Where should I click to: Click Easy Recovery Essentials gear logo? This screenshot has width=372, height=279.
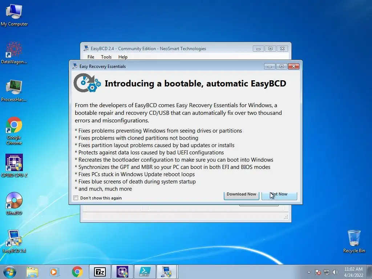87,83
